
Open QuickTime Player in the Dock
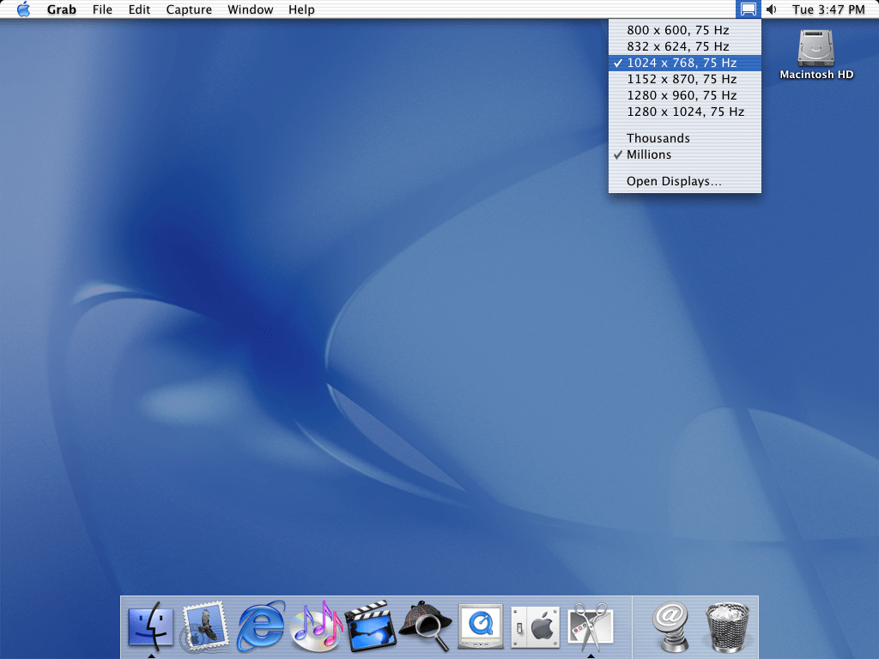pyautogui.click(x=480, y=626)
